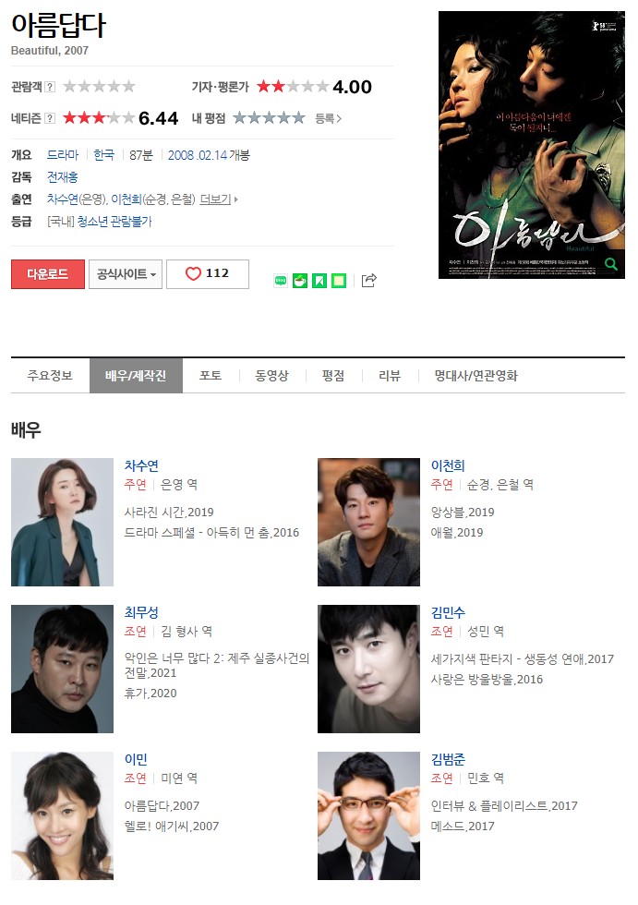Open 등록 next to my rating
This screenshot has height=905, width=638.
[328, 118]
